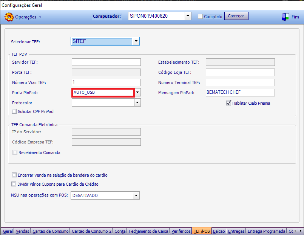This screenshot has height=235, width=304.
Task: Click the DESATIVADO combo box field
Action: 102,195
